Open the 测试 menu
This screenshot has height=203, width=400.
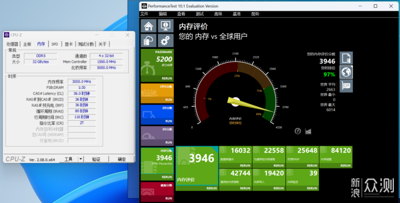click(x=200, y=14)
